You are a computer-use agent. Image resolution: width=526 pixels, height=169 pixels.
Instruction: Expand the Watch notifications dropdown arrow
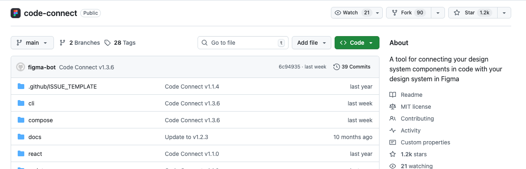tap(378, 13)
